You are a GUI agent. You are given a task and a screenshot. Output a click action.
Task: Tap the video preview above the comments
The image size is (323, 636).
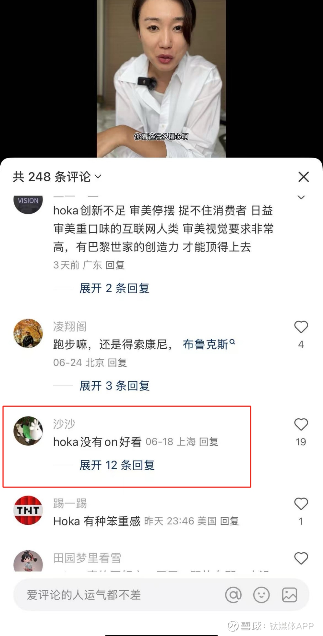[161, 79]
